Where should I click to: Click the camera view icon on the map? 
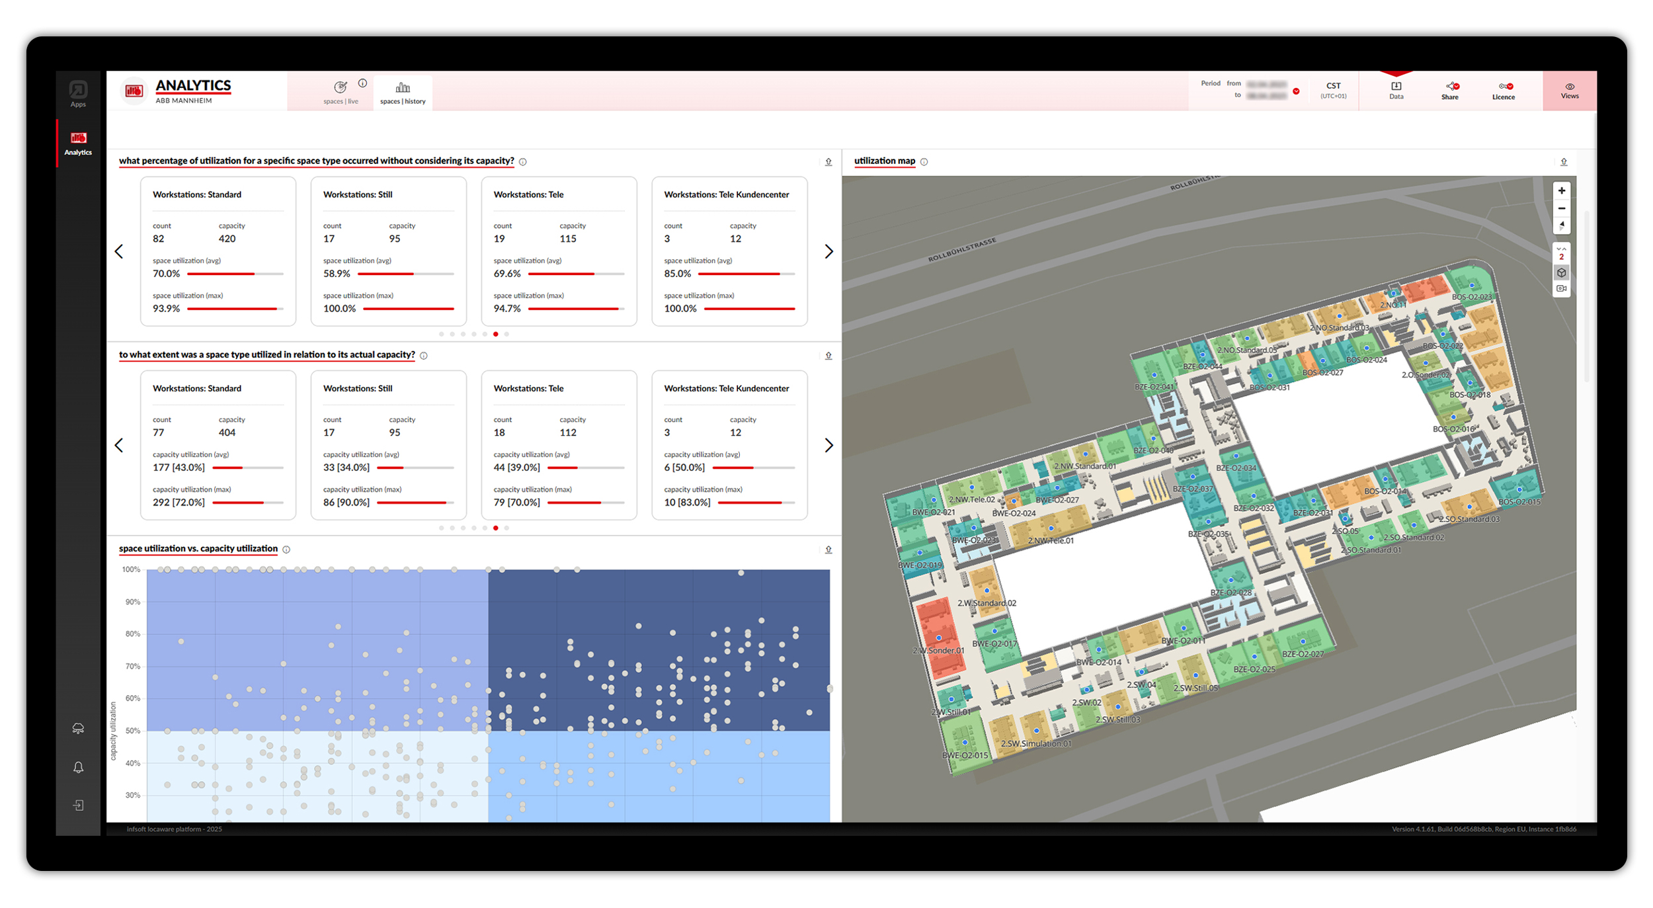[x=1561, y=288]
